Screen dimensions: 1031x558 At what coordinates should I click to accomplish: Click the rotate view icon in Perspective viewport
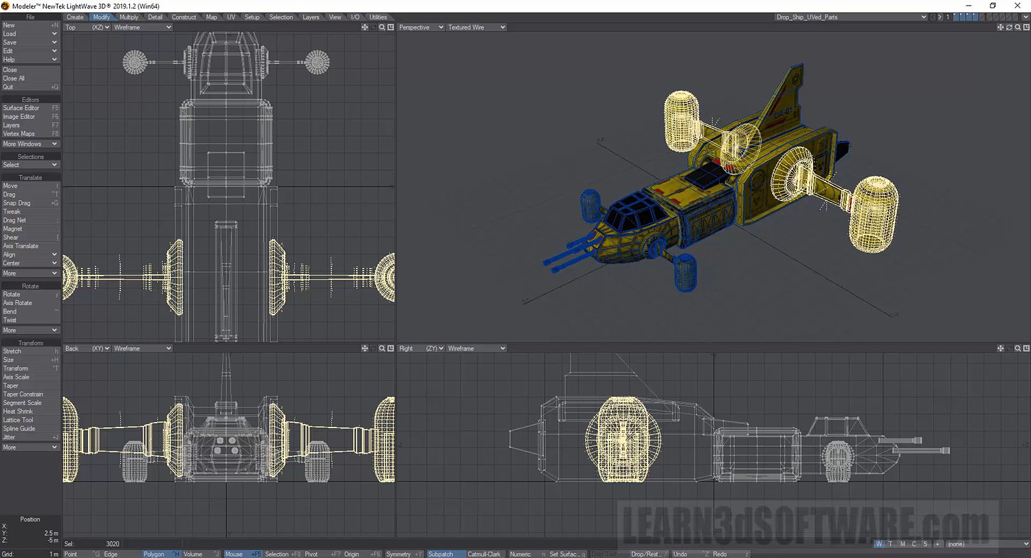pyautogui.click(x=1009, y=27)
